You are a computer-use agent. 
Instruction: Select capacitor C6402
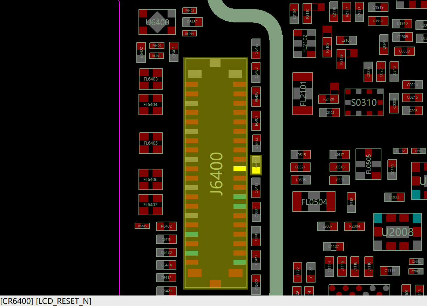tap(141, 53)
